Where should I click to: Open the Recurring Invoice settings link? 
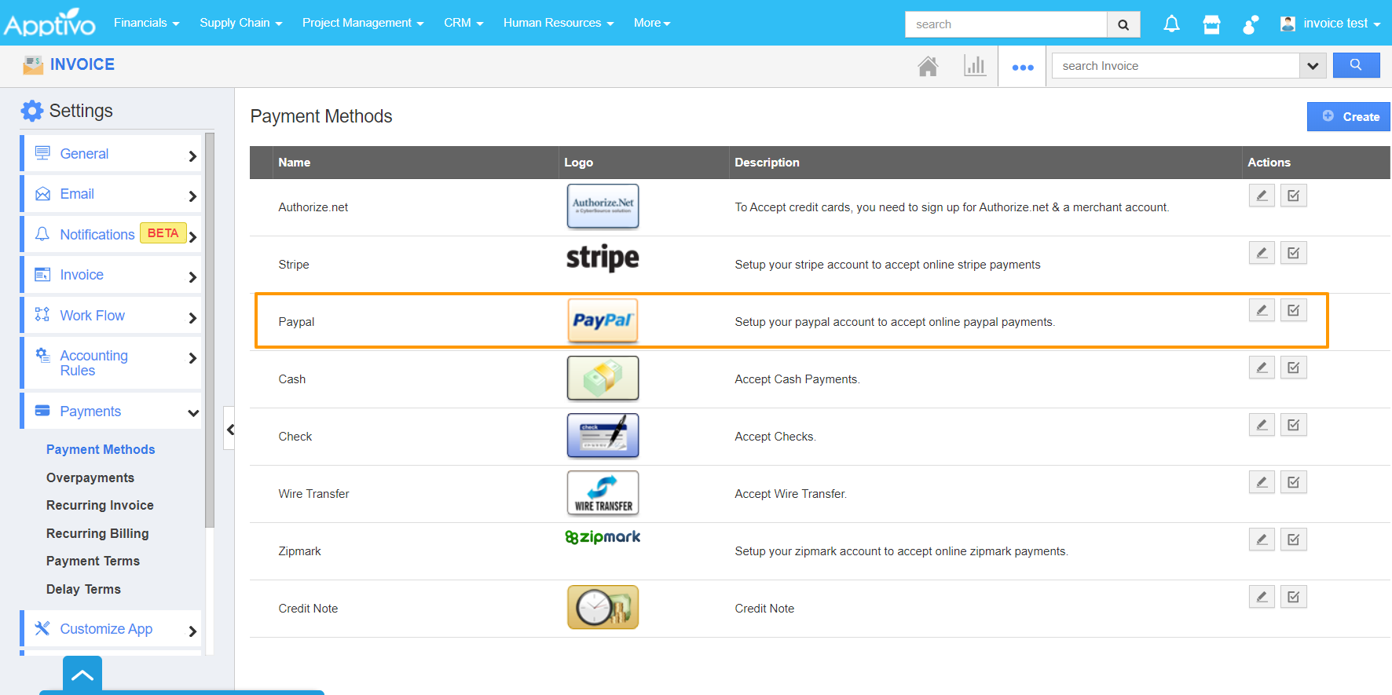100,505
